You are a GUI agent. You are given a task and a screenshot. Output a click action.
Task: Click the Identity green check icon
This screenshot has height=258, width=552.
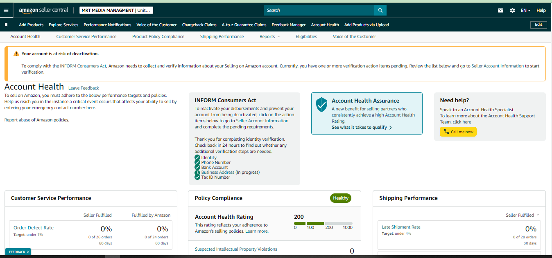197,157
